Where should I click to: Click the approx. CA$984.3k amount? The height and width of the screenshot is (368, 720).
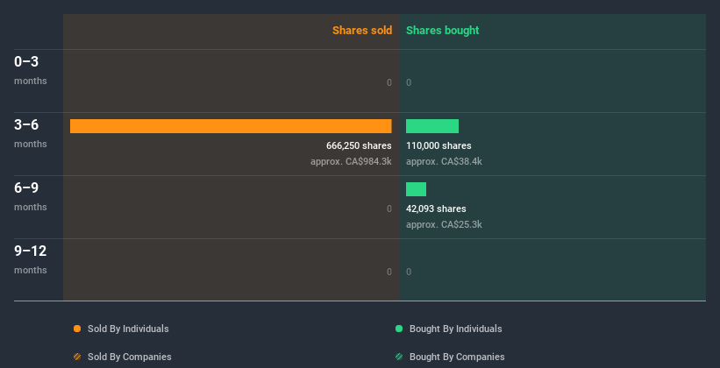click(x=351, y=161)
